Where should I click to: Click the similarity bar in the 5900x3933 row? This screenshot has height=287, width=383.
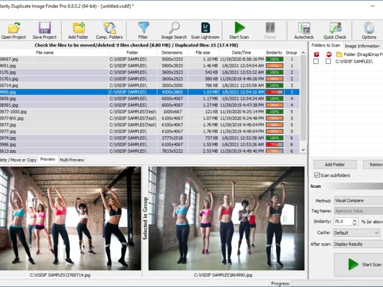coord(274,66)
